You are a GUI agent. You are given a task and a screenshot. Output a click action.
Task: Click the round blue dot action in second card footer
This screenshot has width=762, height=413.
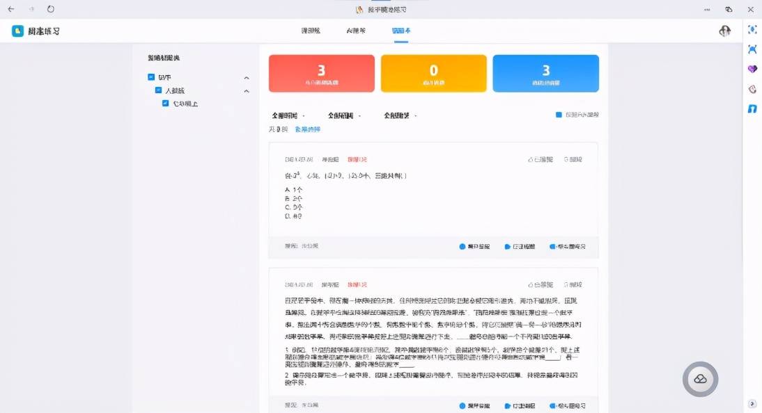pyautogui.click(x=474, y=406)
